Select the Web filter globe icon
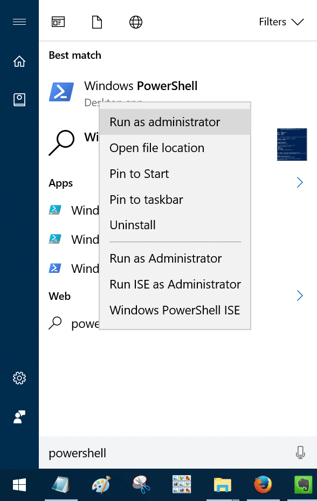This screenshot has height=501, width=317. click(135, 22)
